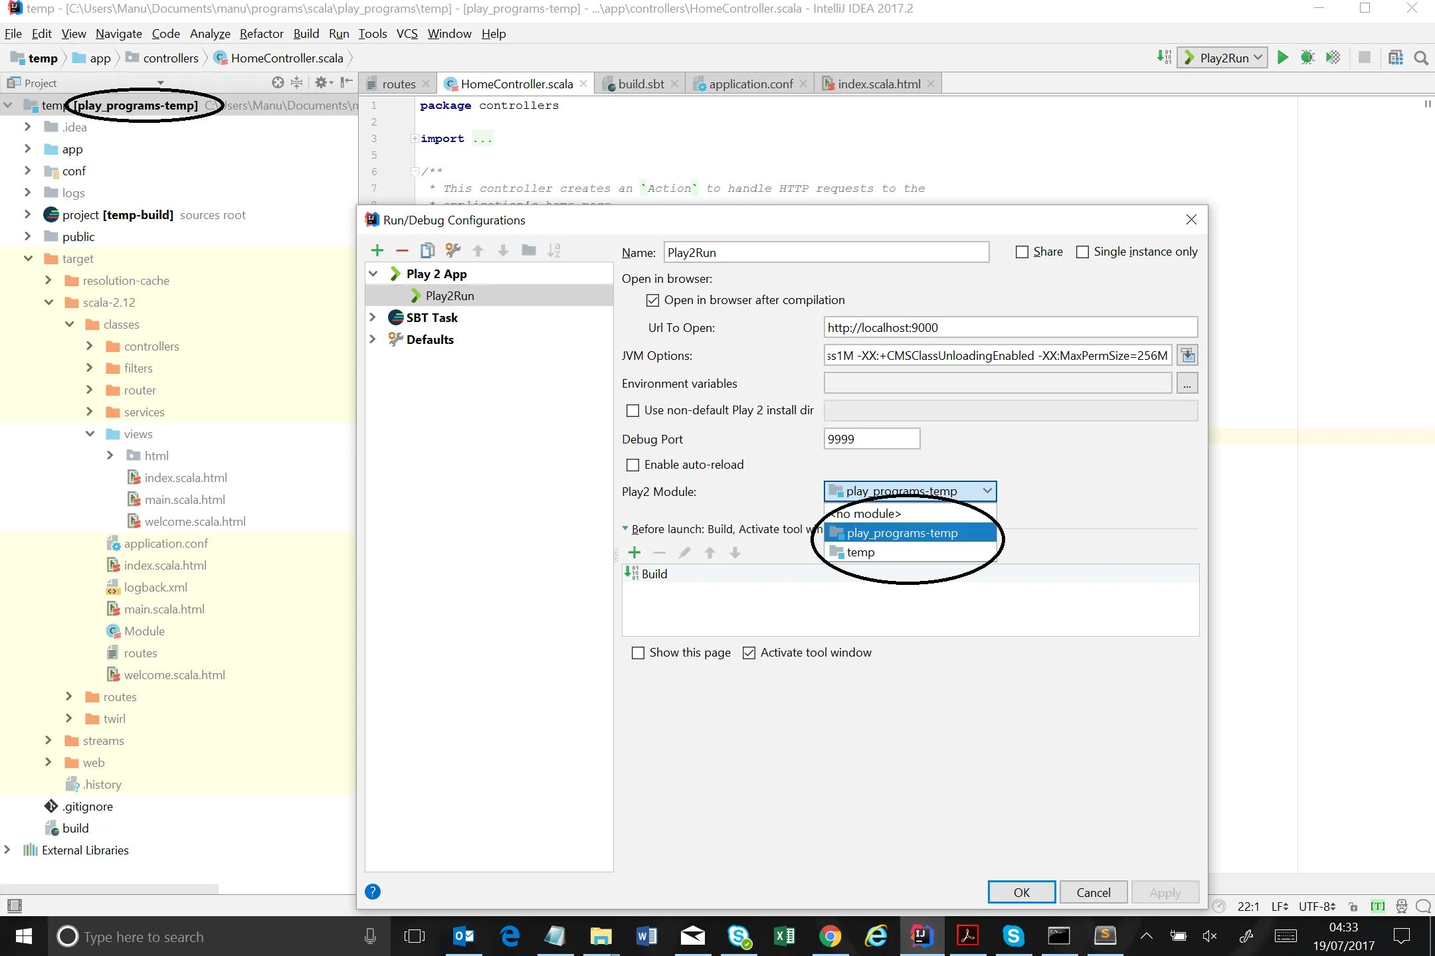The width and height of the screenshot is (1435, 956).
Task: Expand the SBT Task configuration group
Action: tap(373, 317)
